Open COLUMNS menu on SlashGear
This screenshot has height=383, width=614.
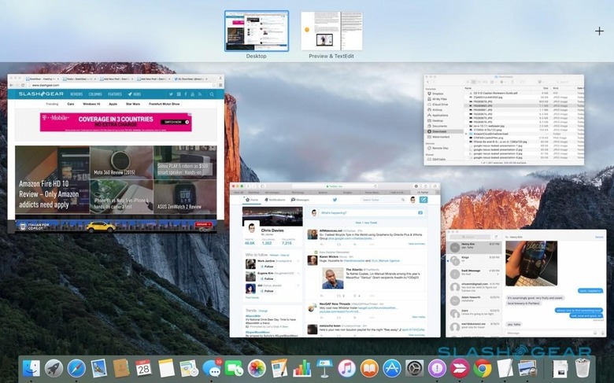pyautogui.click(x=95, y=94)
